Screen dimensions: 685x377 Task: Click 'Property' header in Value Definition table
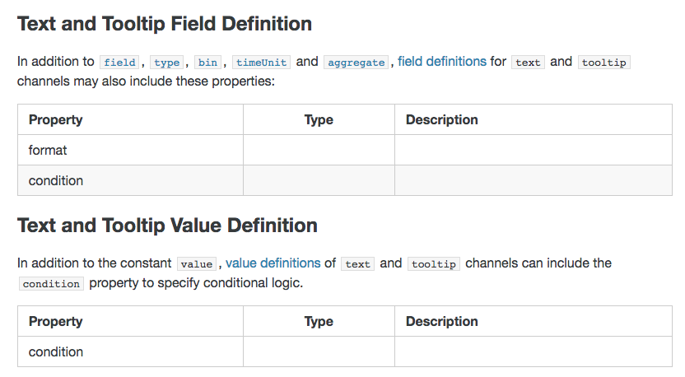(56, 321)
